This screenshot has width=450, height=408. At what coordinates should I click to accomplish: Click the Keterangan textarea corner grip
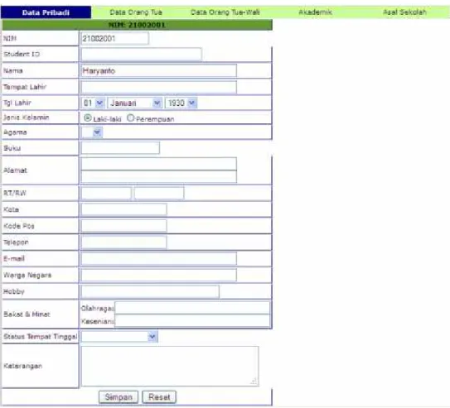coord(254,382)
